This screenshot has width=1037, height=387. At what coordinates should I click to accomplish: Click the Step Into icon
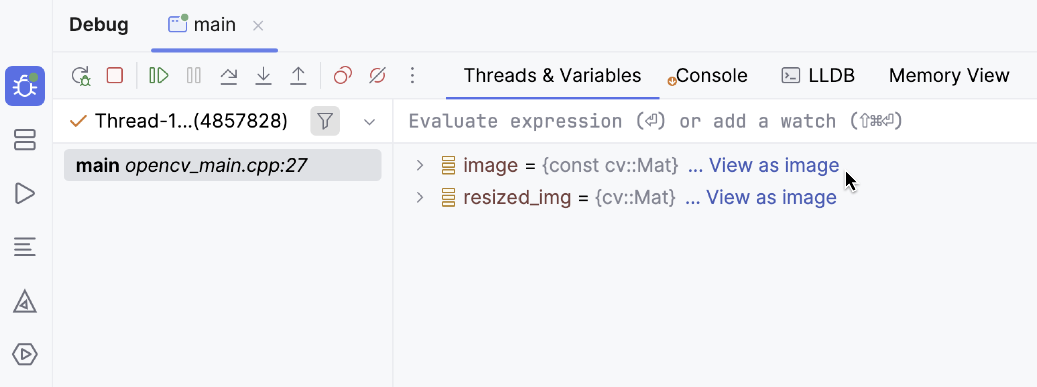point(263,76)
